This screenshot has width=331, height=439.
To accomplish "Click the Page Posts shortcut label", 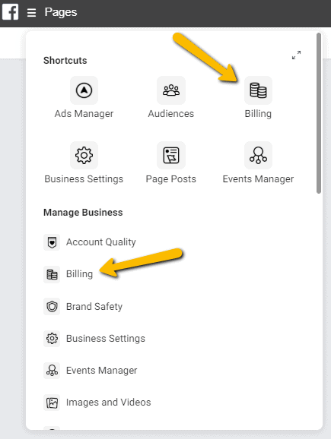I will click(x=171, y=179).
